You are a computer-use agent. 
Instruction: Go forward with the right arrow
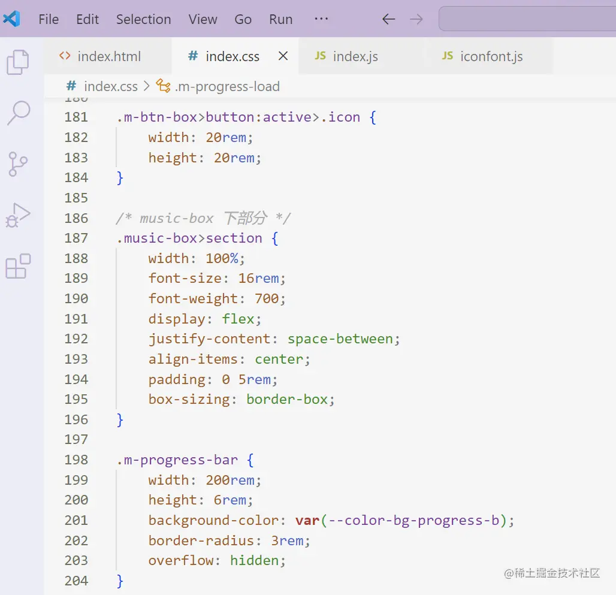[416, 19]
